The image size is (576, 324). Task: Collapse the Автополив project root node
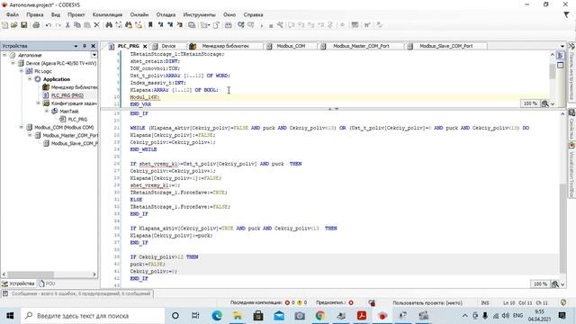(x=4, y=55)
